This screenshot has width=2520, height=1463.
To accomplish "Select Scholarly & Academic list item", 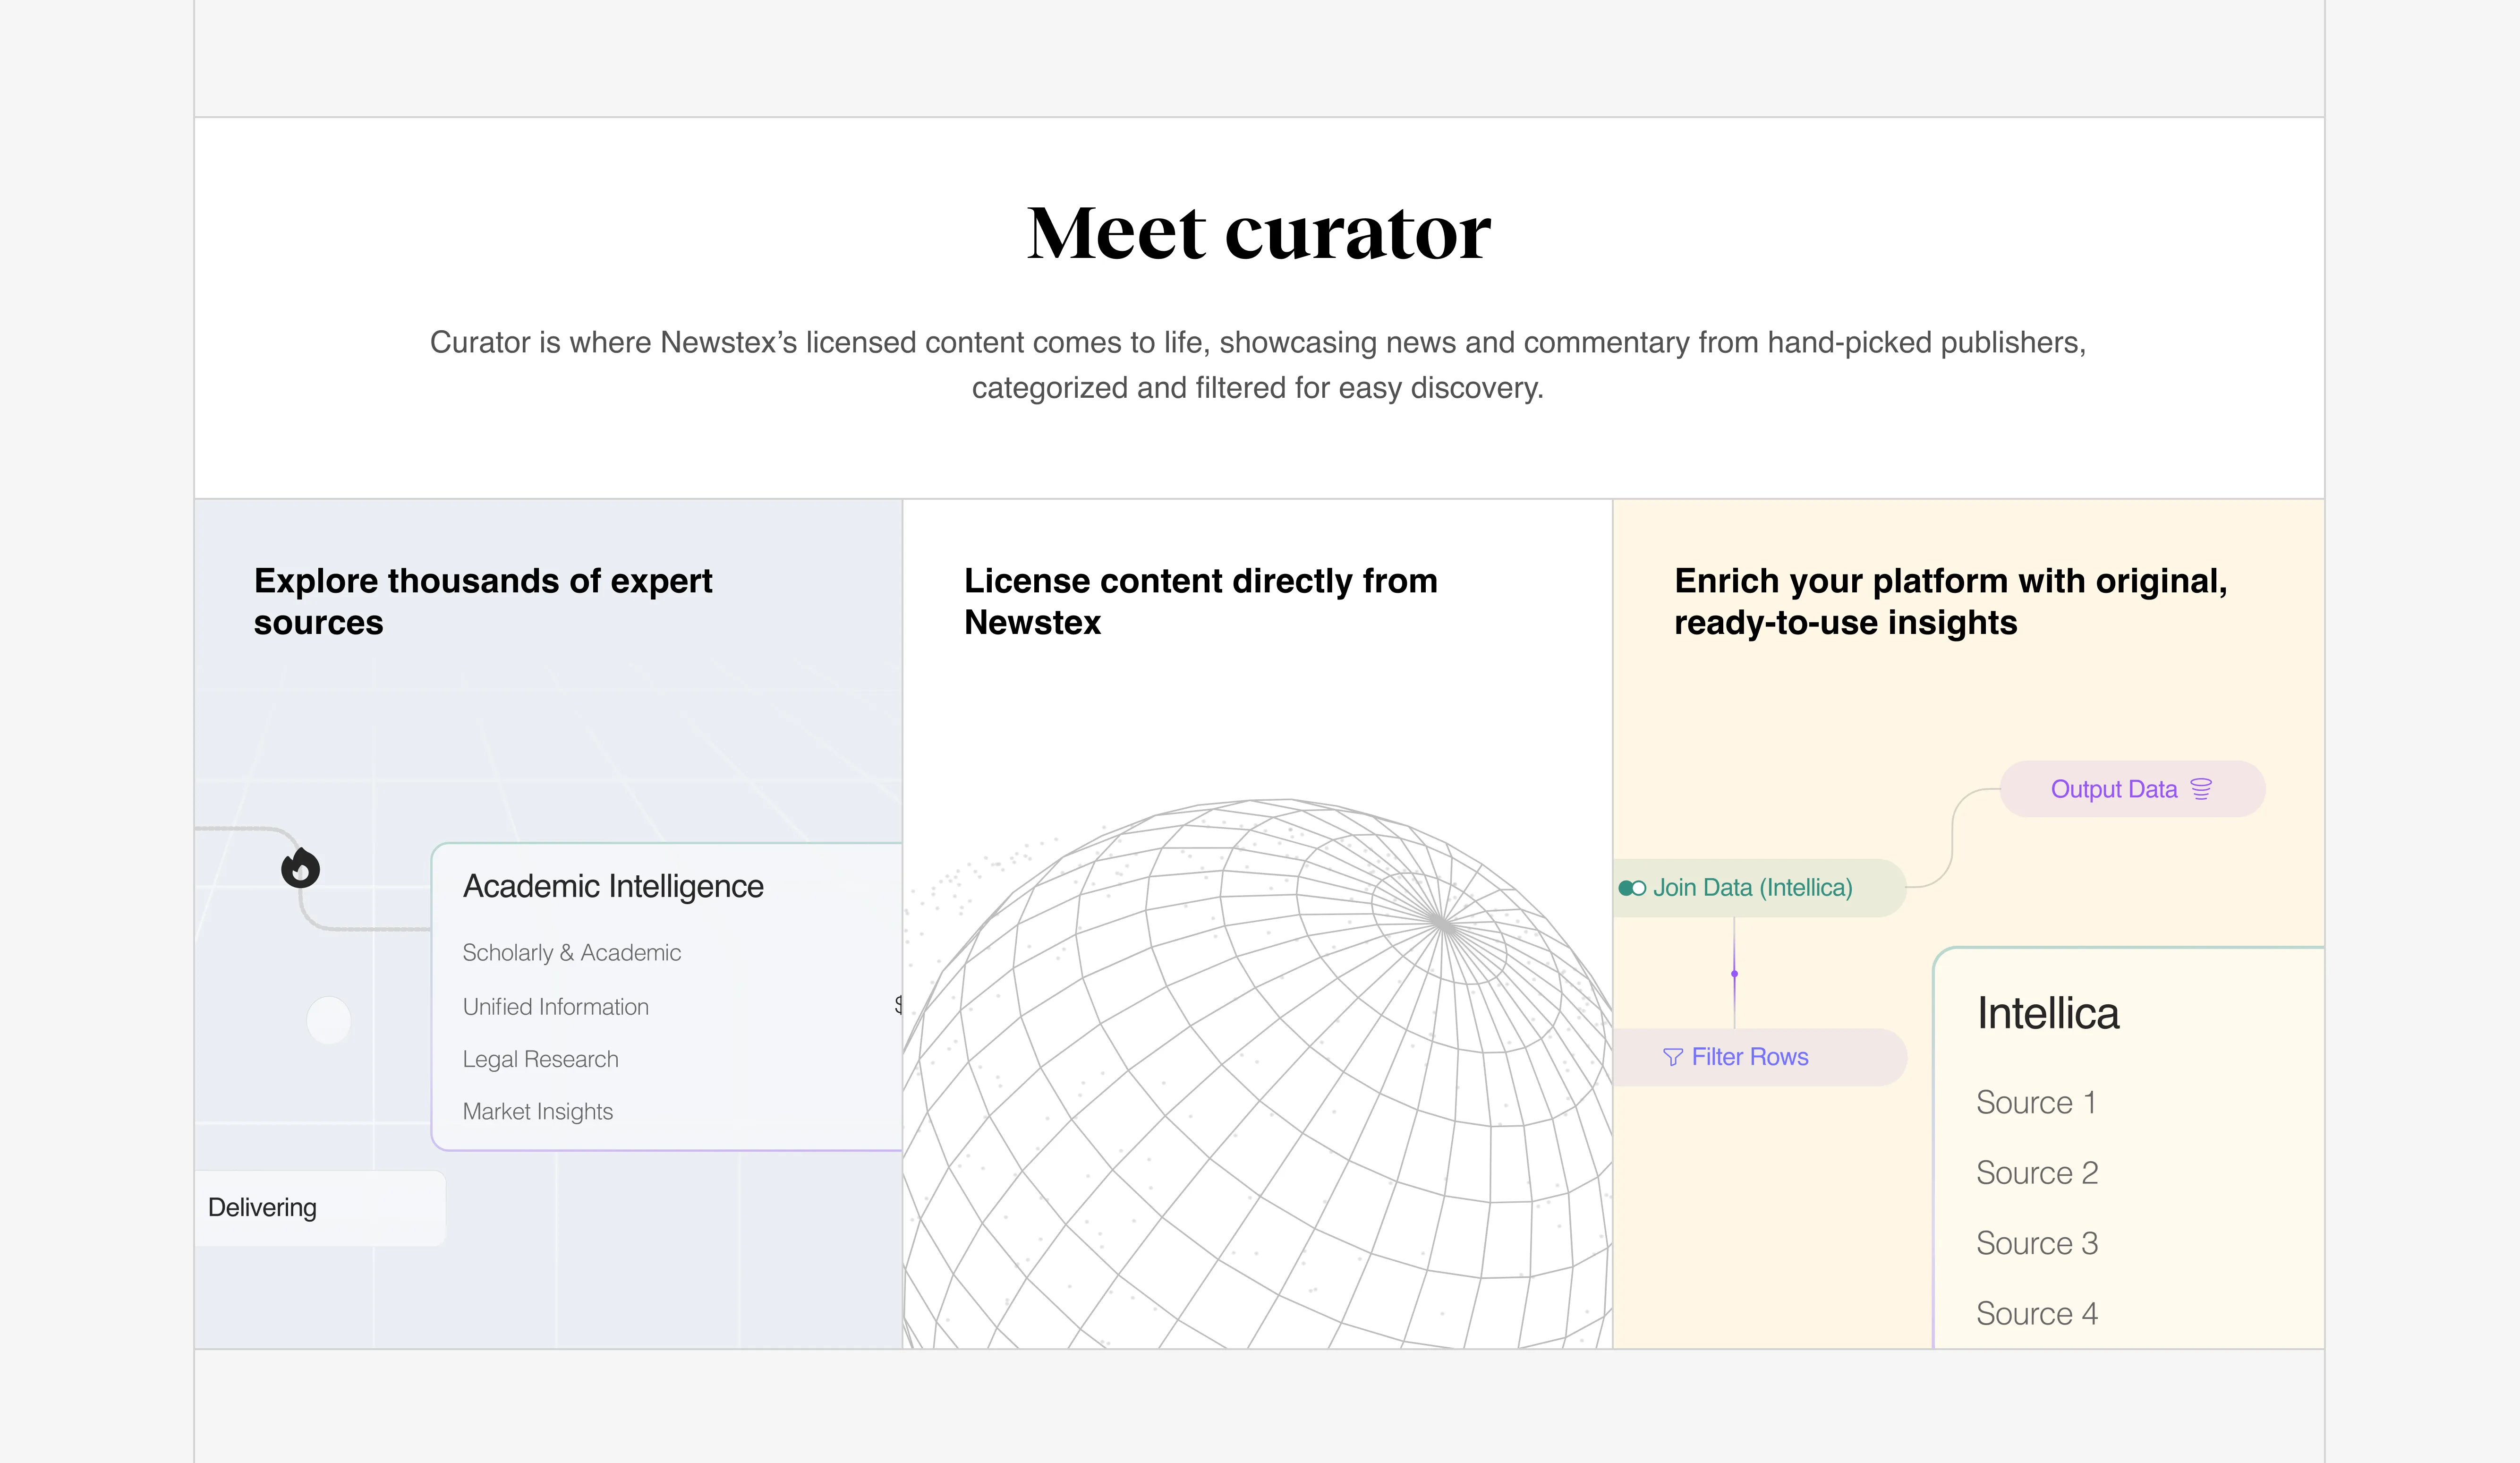I will coord(571,953).
